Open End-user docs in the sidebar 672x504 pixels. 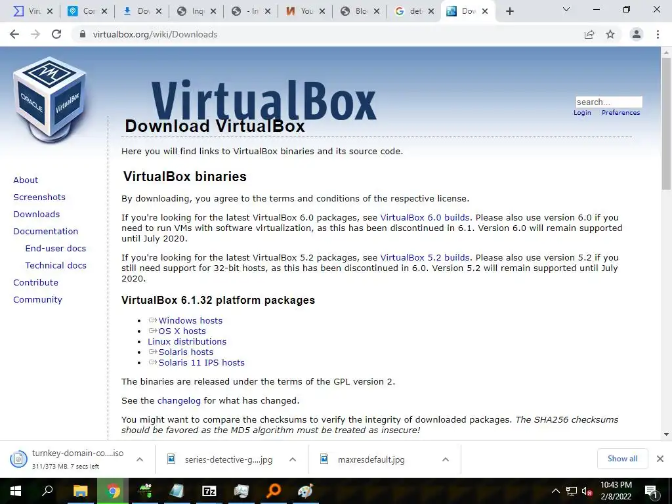56,249
